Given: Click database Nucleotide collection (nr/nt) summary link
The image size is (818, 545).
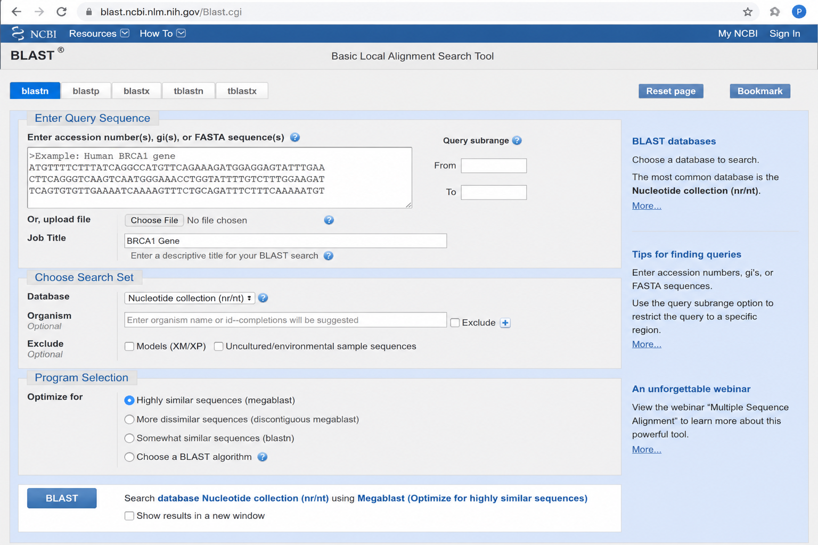Looking at the screenshot, I should [243, 498].
